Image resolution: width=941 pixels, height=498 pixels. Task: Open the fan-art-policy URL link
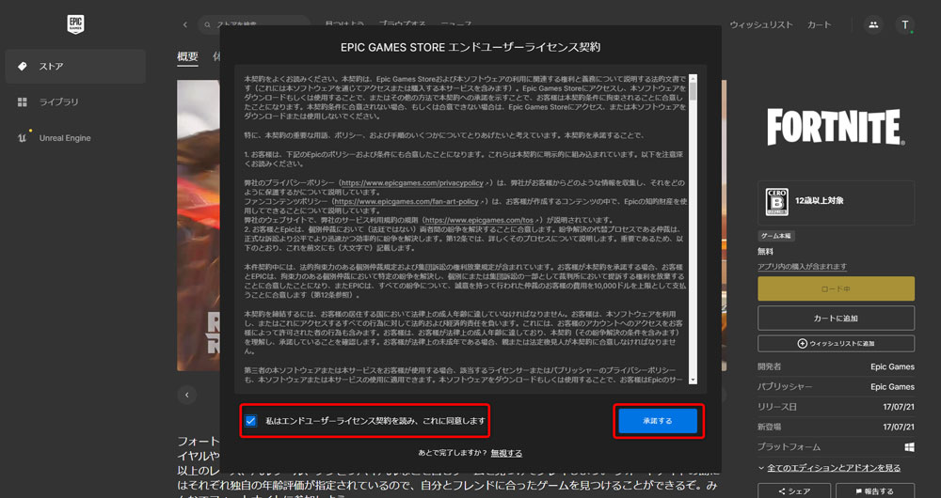point(408,202)
